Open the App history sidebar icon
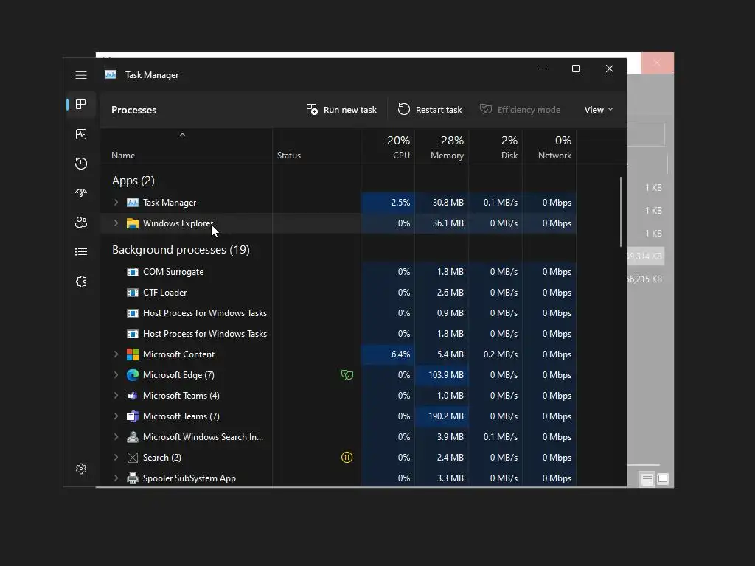Viewport: 755px width, 566px height. 81,164
